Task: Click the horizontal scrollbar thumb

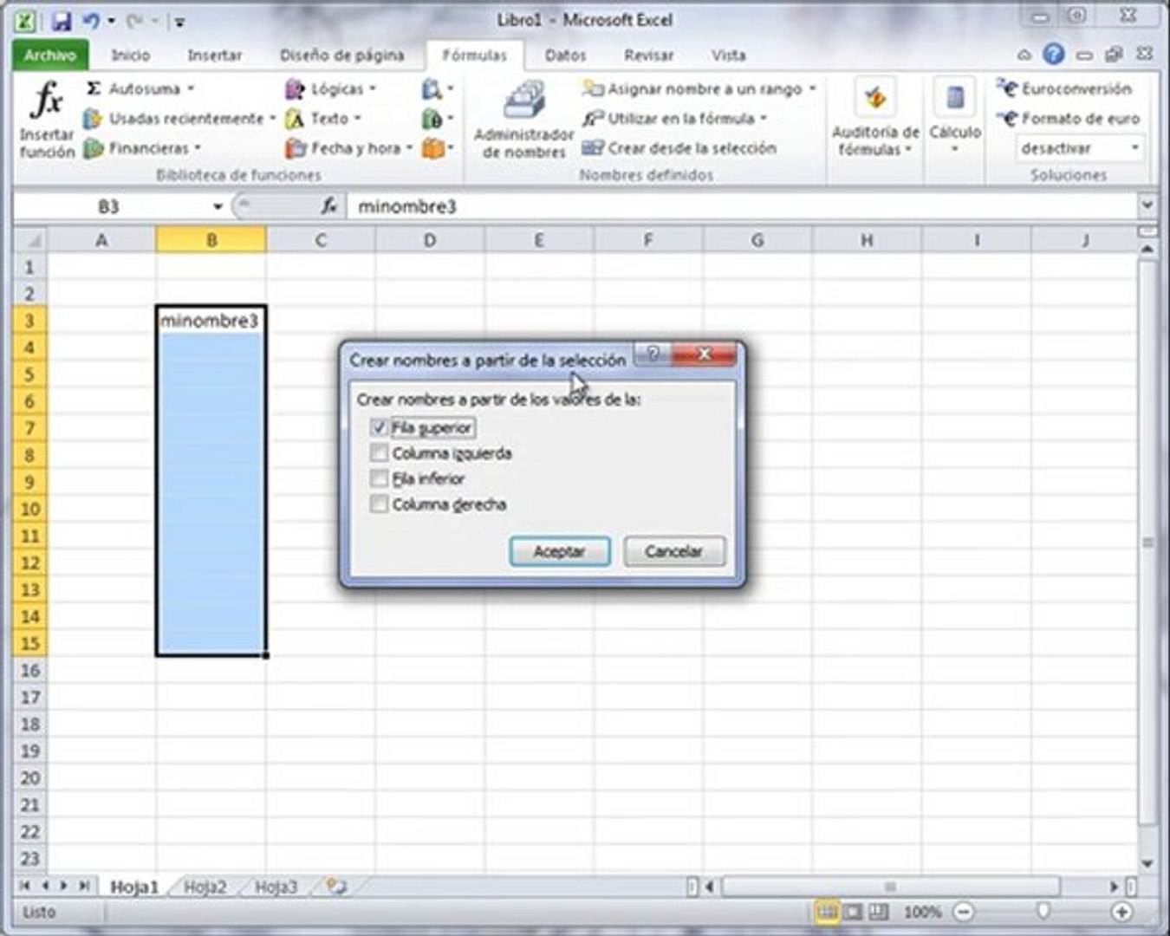Action: pos(891,887)
